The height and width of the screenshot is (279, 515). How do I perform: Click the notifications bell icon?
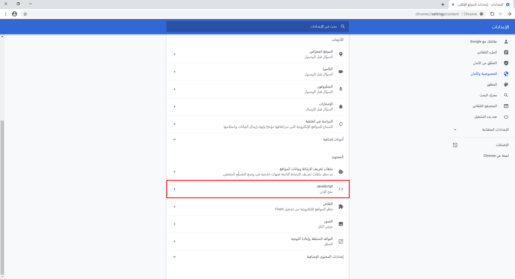pyautogui.click(x=341, y=107)
